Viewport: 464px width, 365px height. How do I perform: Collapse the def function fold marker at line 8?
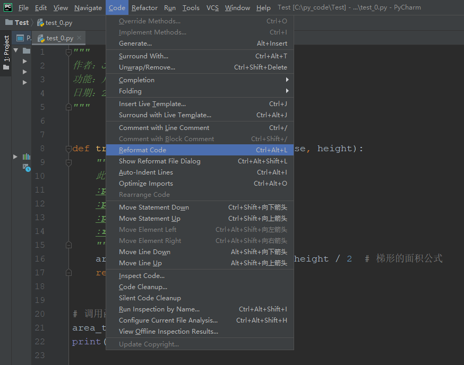(68, 149)
